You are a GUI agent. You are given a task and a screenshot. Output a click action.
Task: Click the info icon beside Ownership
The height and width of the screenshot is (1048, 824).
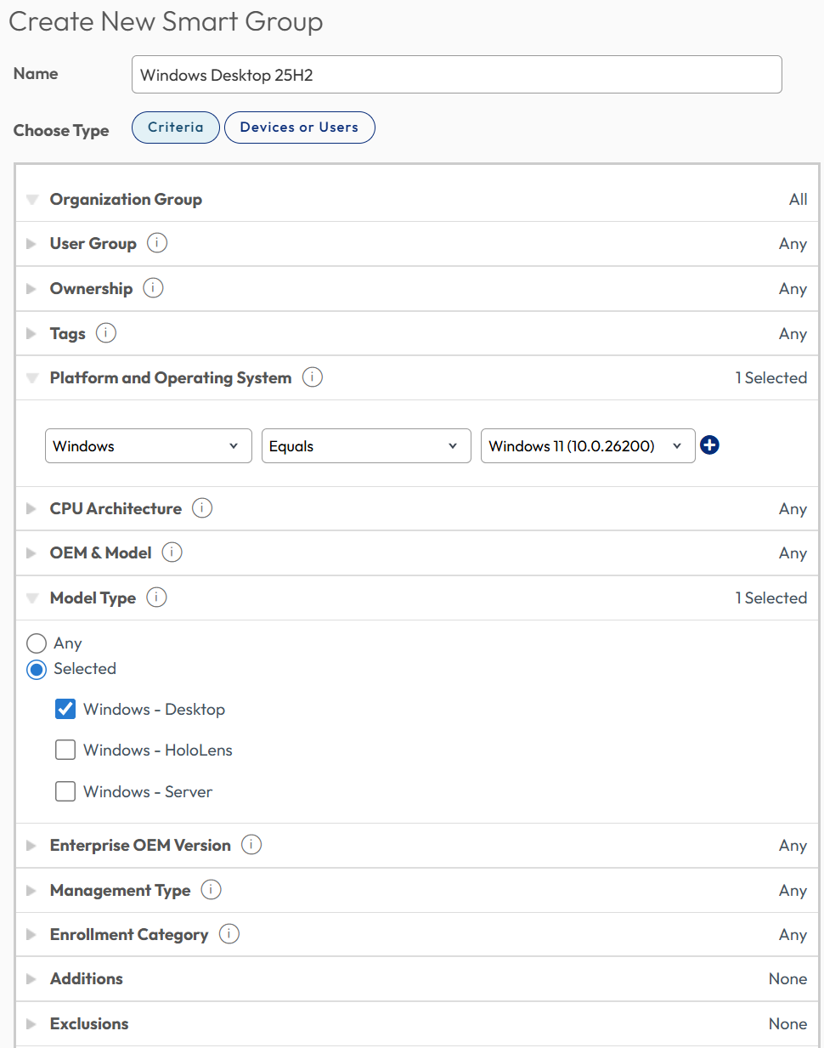(x=153, y=288)
